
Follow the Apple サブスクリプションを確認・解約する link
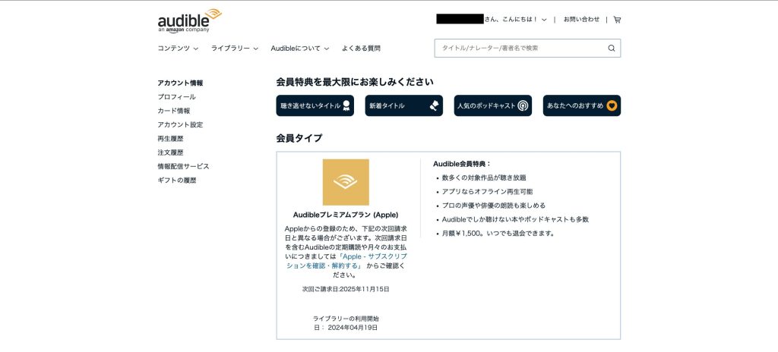pyautogui.click(x=347, y=261)
